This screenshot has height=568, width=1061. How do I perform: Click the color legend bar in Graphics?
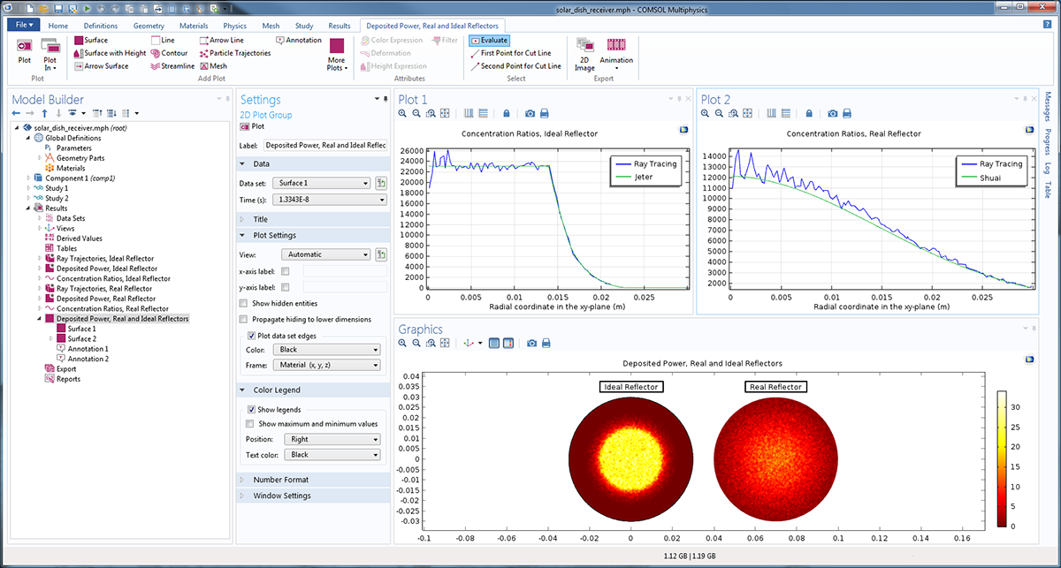[1001, 458]
